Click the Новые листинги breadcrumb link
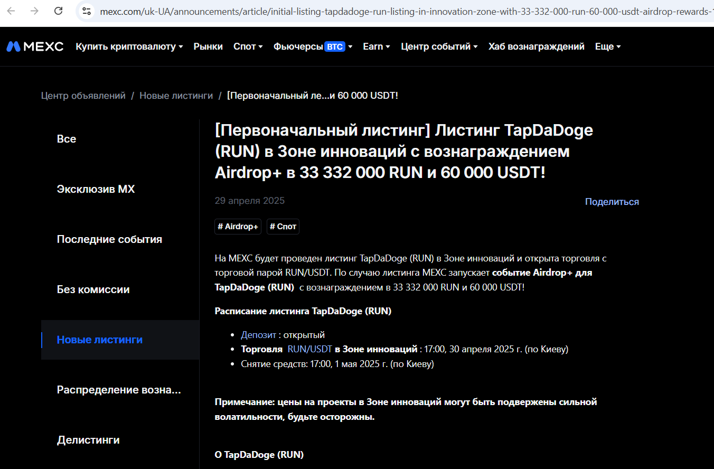The height and width of the screenshot is (469, 714). (176, 96)
